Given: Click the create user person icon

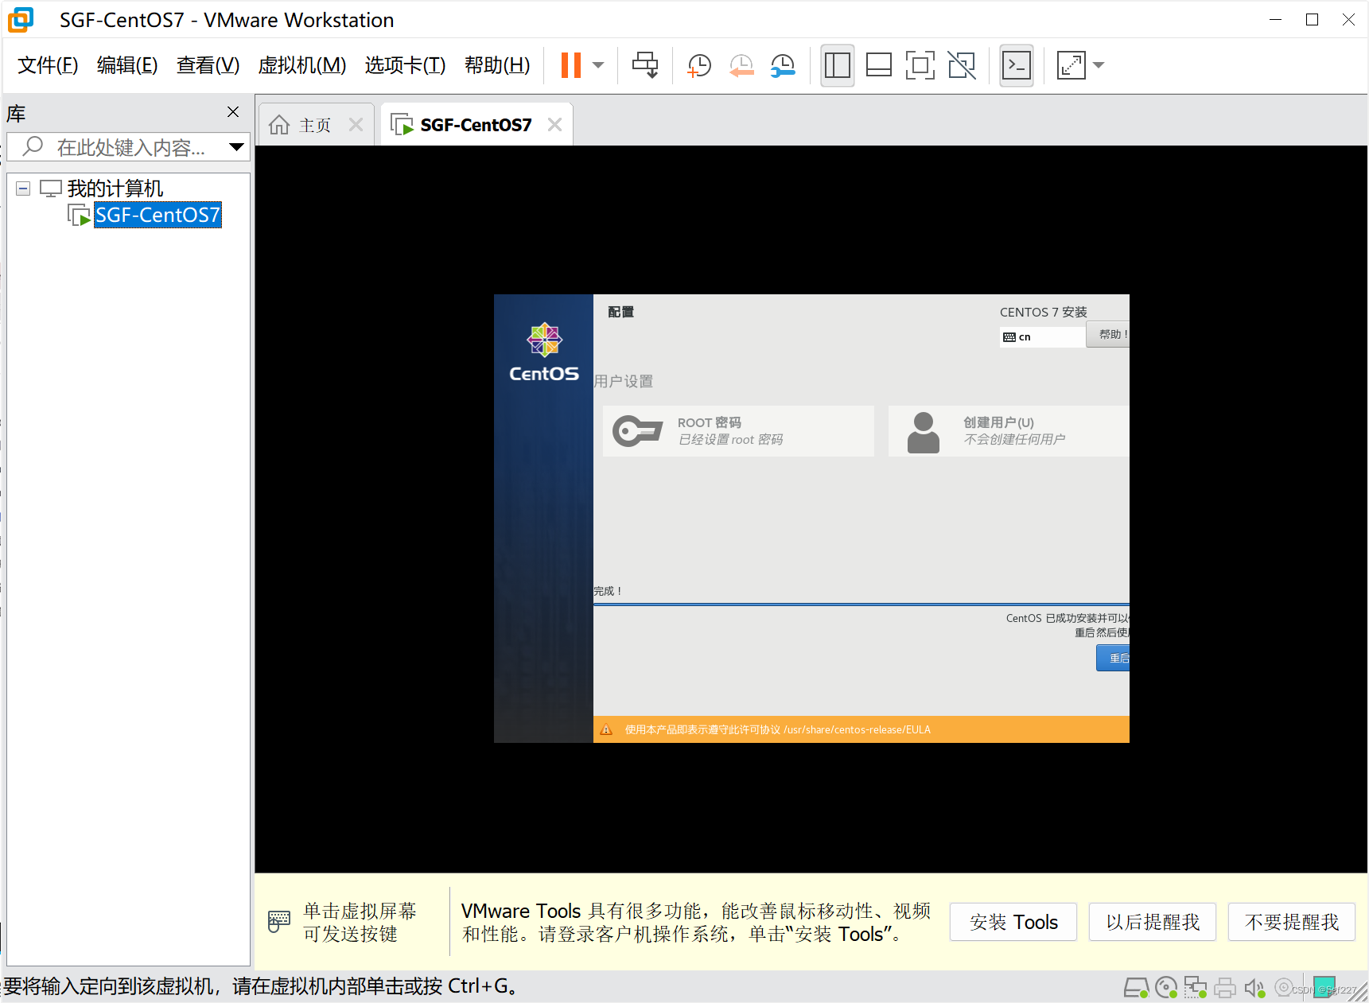Looking at the screenshot, I should click(923, 433).
